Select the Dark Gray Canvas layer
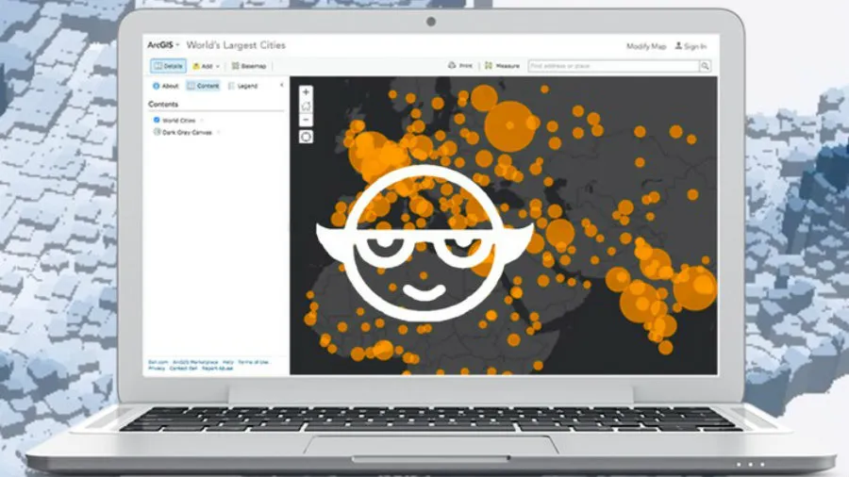This screenshot has width=849, height=477. tap(187, 132)
